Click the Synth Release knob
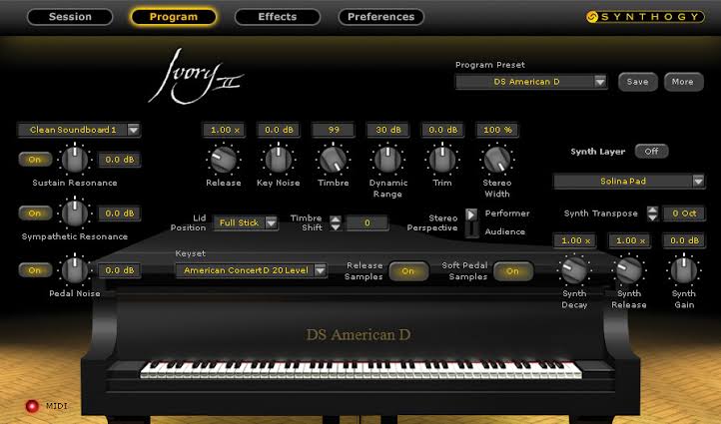The height and width of the screenshot is (424, 721). [629, 270]
